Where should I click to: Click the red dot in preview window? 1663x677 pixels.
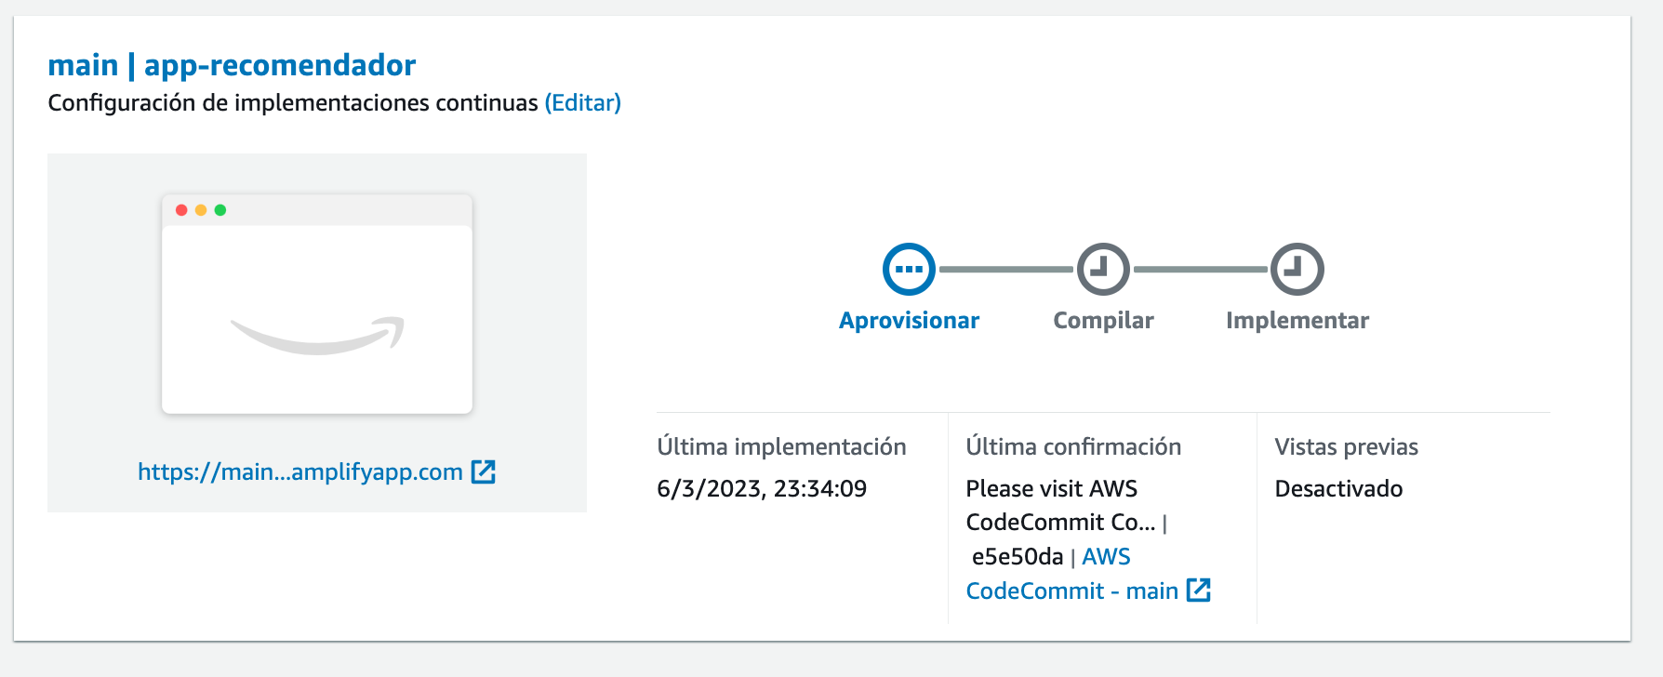pos(181,210)
